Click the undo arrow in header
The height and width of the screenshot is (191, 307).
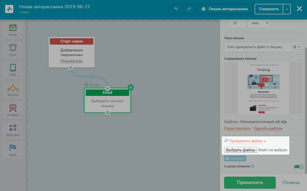coord(176,9)
